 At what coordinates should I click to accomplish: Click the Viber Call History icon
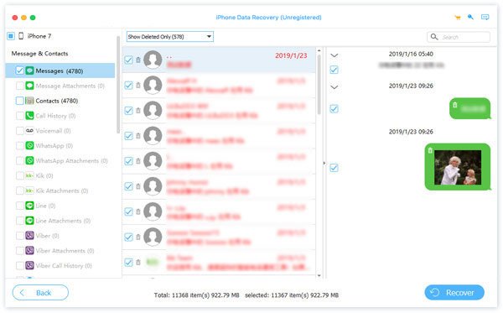coord(30,265)
